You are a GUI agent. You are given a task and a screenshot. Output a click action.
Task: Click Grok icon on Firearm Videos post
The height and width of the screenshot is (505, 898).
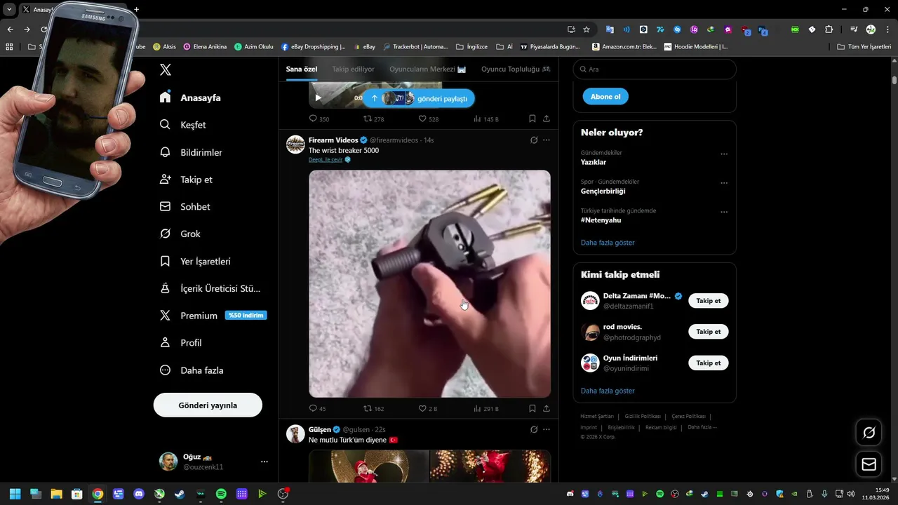(534, 140)
